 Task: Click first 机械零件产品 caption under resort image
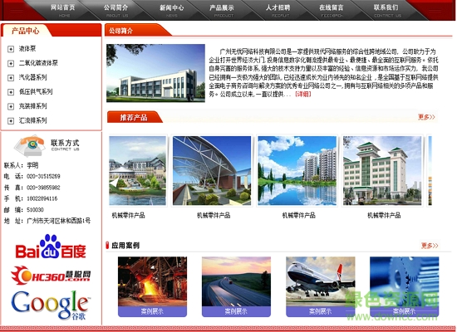(x=129, y=215)
